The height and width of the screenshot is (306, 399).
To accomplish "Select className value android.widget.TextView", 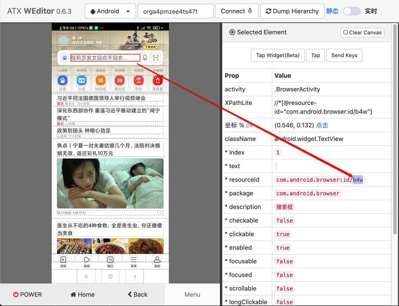I will point(309,139).
